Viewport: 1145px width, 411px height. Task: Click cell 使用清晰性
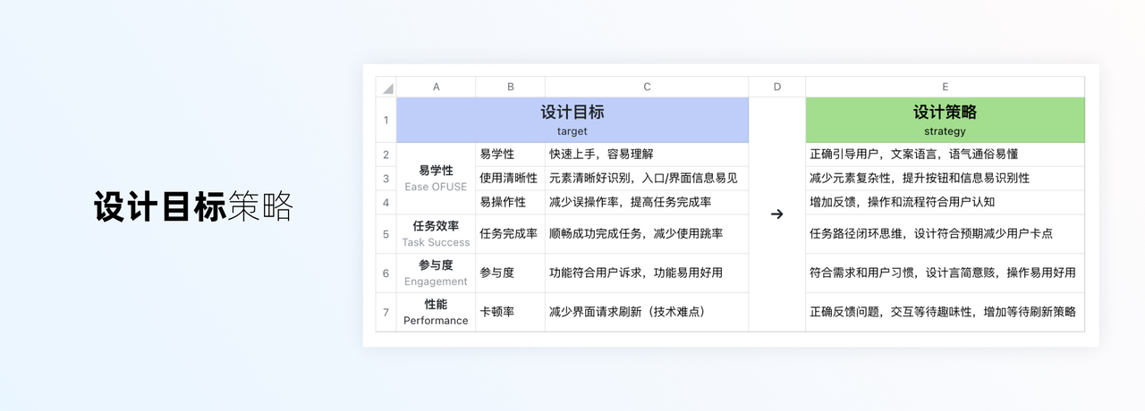(x=510, y=178)
